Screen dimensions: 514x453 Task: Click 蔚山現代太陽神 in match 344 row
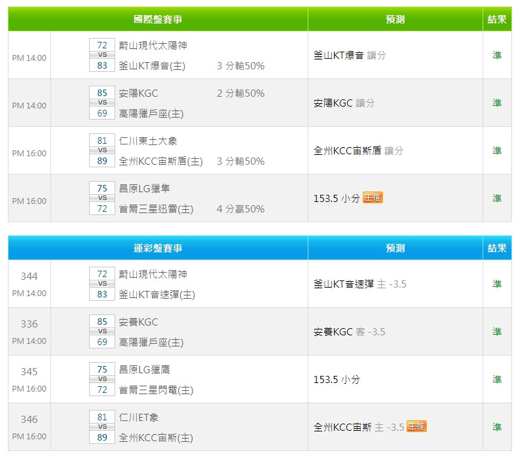pyautogui.click(x=153, y=275)
